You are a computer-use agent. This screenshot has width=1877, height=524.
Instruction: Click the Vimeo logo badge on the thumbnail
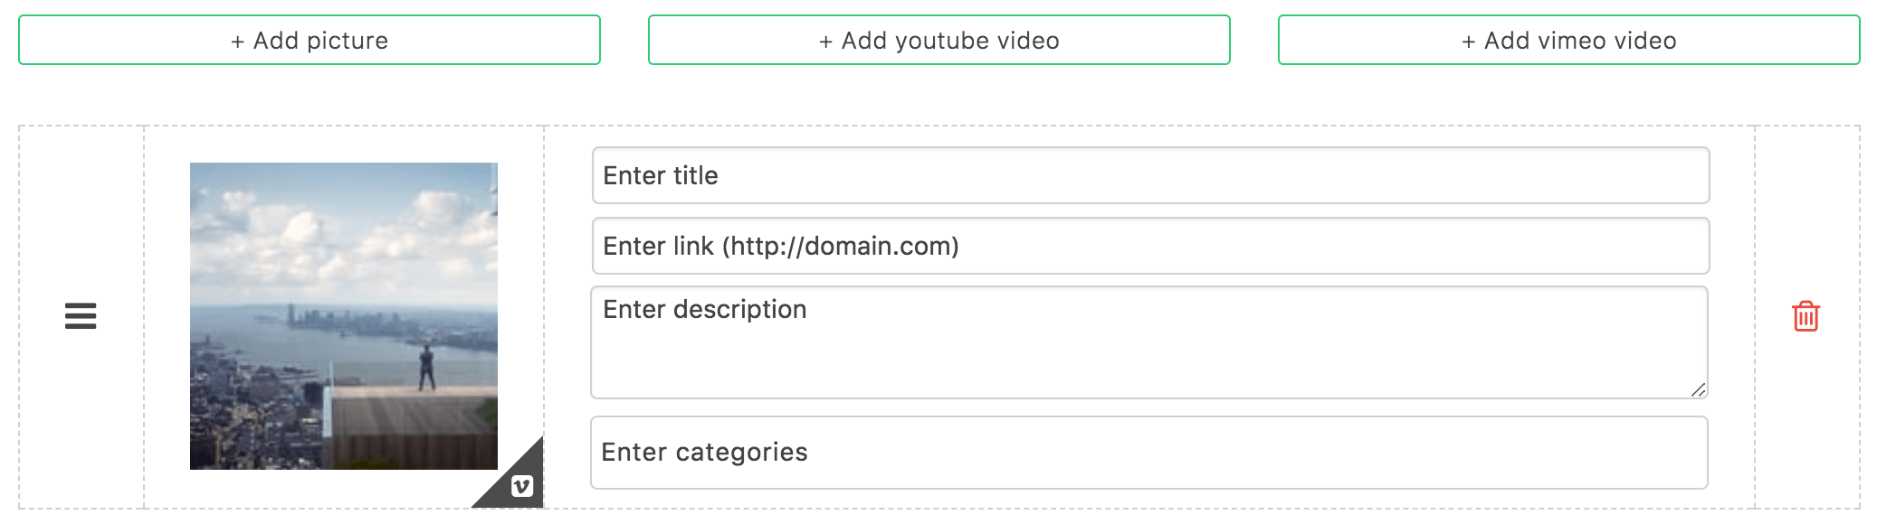[522, 486]
